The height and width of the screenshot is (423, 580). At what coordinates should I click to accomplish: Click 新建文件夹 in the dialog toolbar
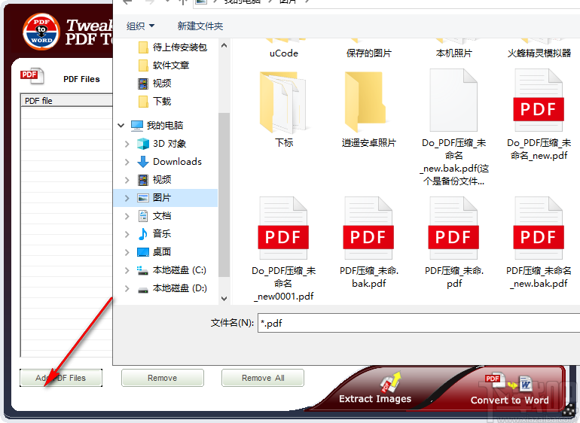pyautogui.click(x=200, y=26)
